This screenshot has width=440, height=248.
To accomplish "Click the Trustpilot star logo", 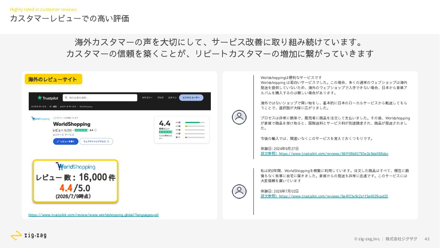I will coord(48,98).
